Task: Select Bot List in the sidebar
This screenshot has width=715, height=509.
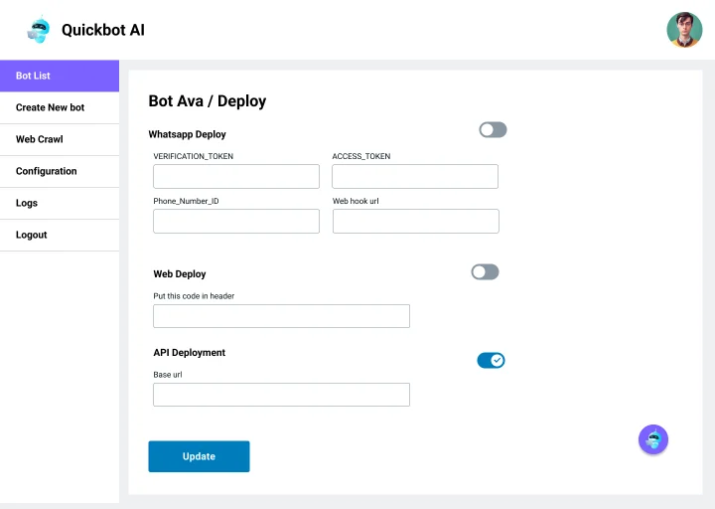Action: (x=60, y=76)
